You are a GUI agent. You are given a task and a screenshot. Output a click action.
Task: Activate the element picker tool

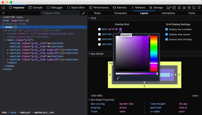point(3,8)
